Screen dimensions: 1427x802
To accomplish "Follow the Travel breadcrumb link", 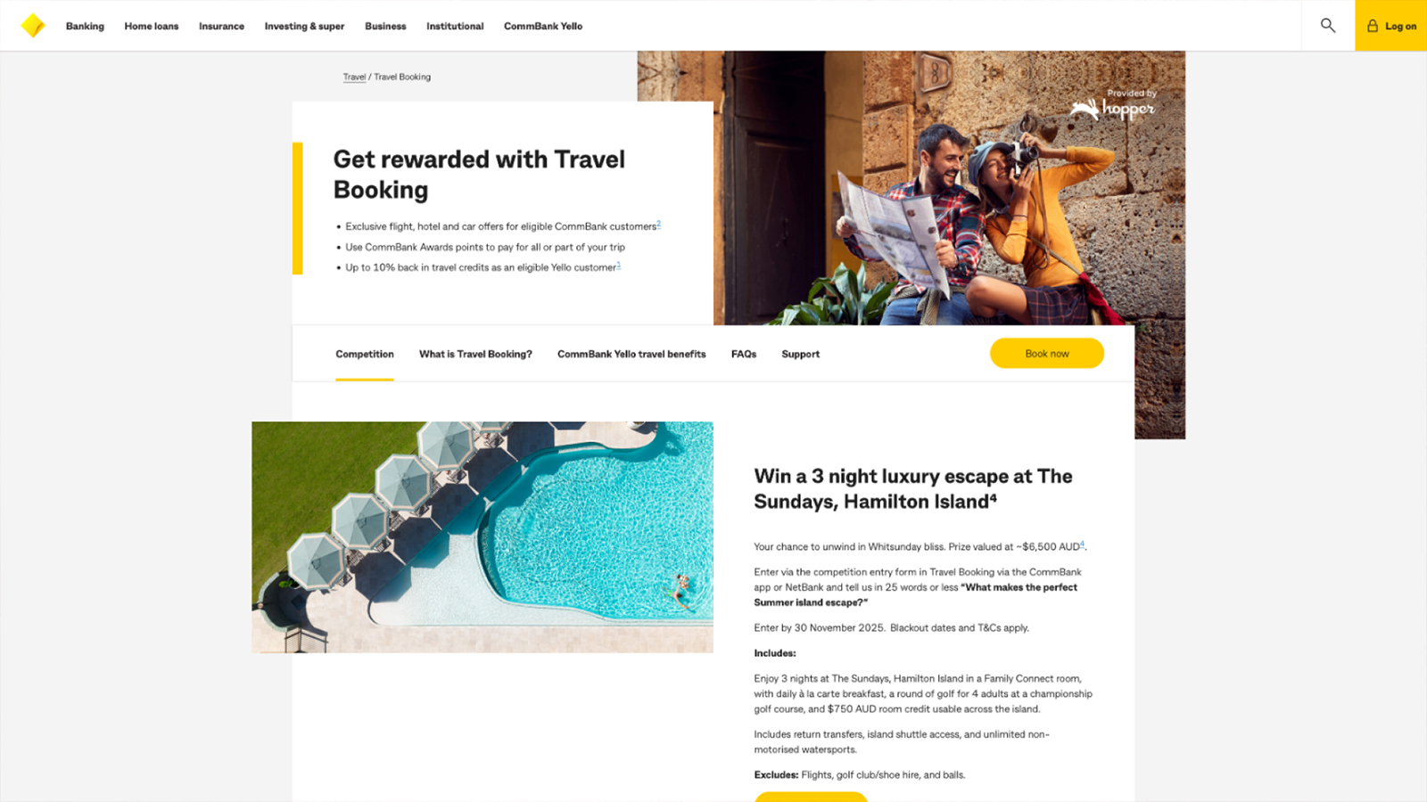I will pyautogui.click(x=354, y=77).
